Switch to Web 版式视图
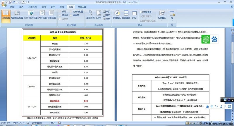Screen dimensions: 234x126 pos(31,15)
